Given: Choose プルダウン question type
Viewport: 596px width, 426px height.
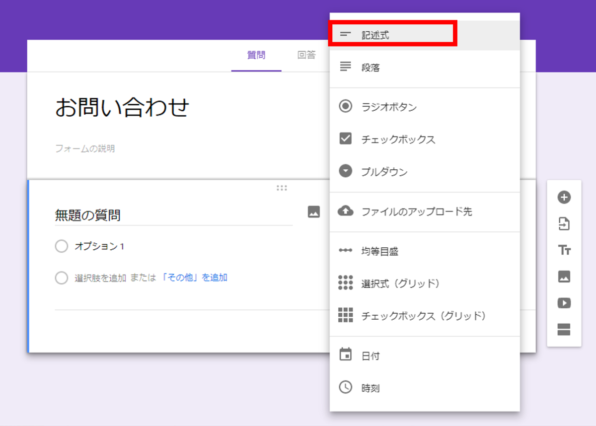Looking at the screenshot, I should click(425, 172).
